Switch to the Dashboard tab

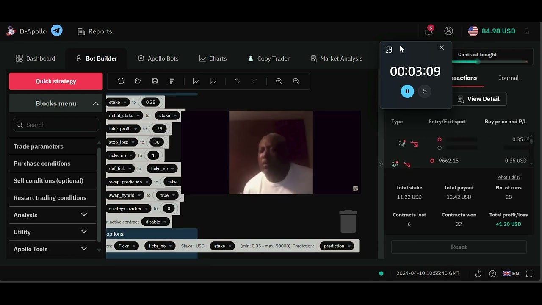36,58
